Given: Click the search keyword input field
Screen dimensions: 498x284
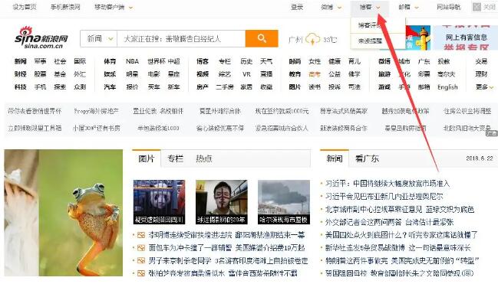Looking at the screenshot, I should click(181, 39).
